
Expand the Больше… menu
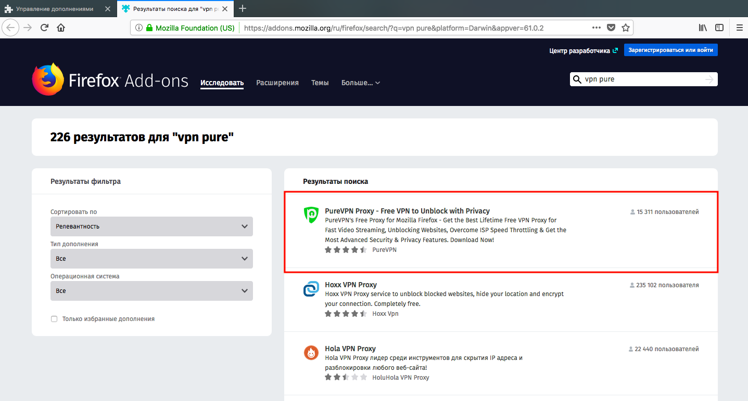click(361, 83)
